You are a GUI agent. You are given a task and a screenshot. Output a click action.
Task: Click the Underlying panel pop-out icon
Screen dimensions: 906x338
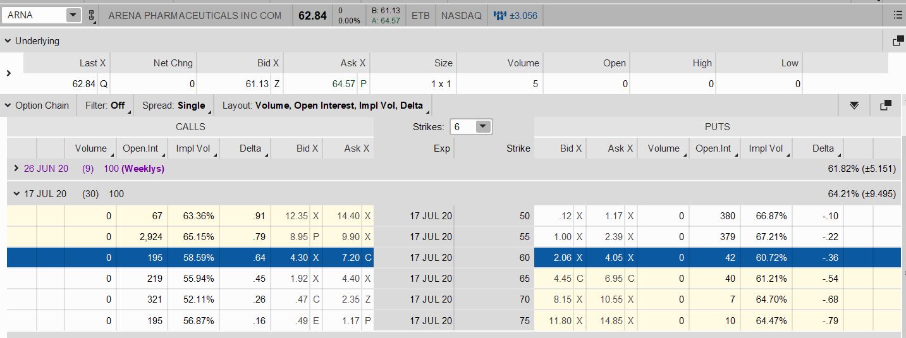pyautogui.click(x=897, y=41)
